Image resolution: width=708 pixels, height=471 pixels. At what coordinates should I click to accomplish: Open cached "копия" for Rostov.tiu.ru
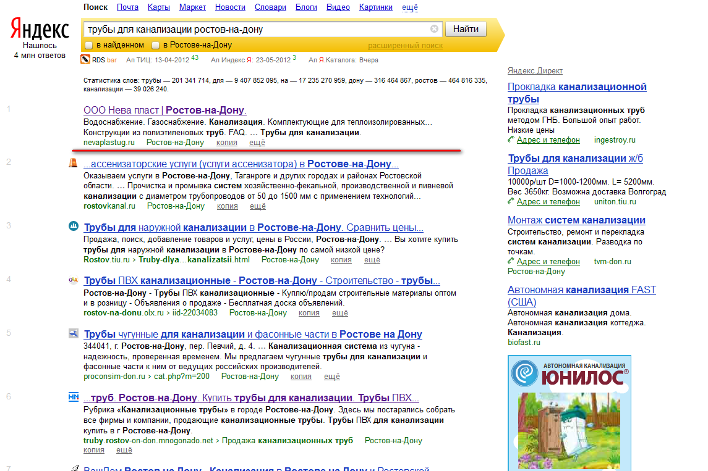[x=341, y=260]
